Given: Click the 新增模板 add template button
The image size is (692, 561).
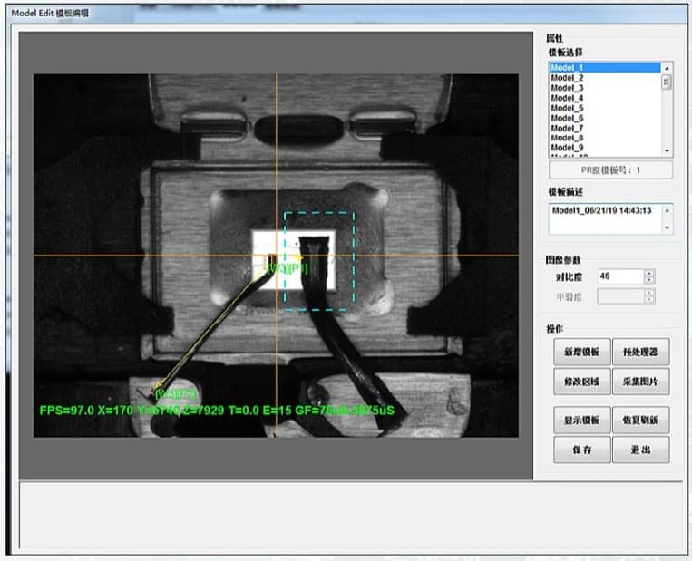Looking at the screenshot, I should (x=581, y=352).
